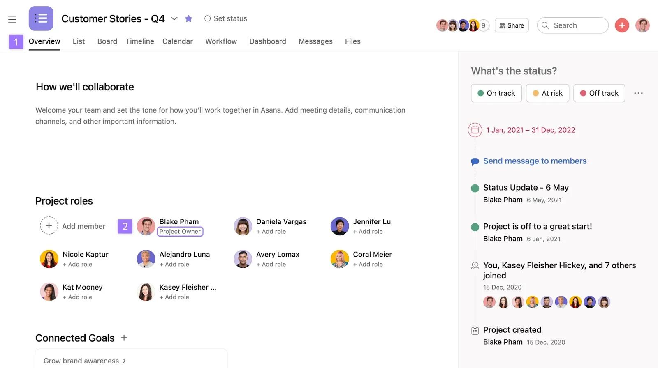Open the Dashboard tab
Viewport: 658px width, 368px height.
coord(268,41)
